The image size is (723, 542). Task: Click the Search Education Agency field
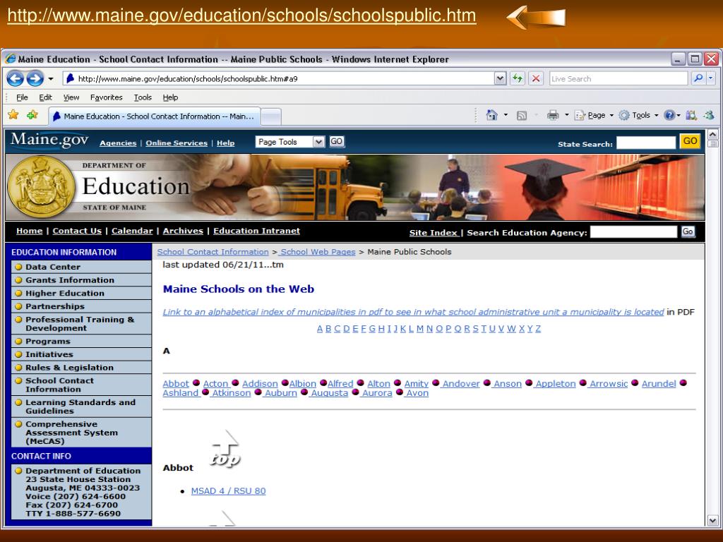pyautogui.click(x=633, y=231)
